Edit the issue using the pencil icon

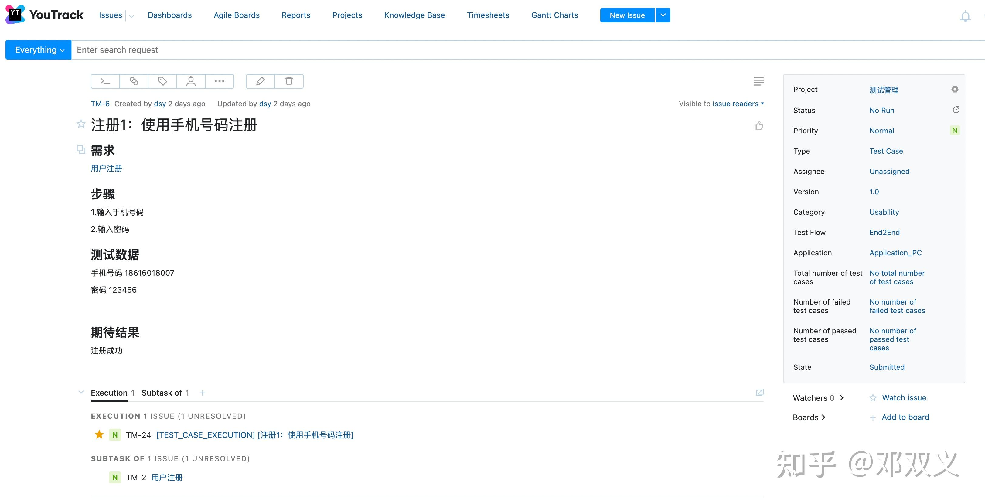[x=260, y=81]
